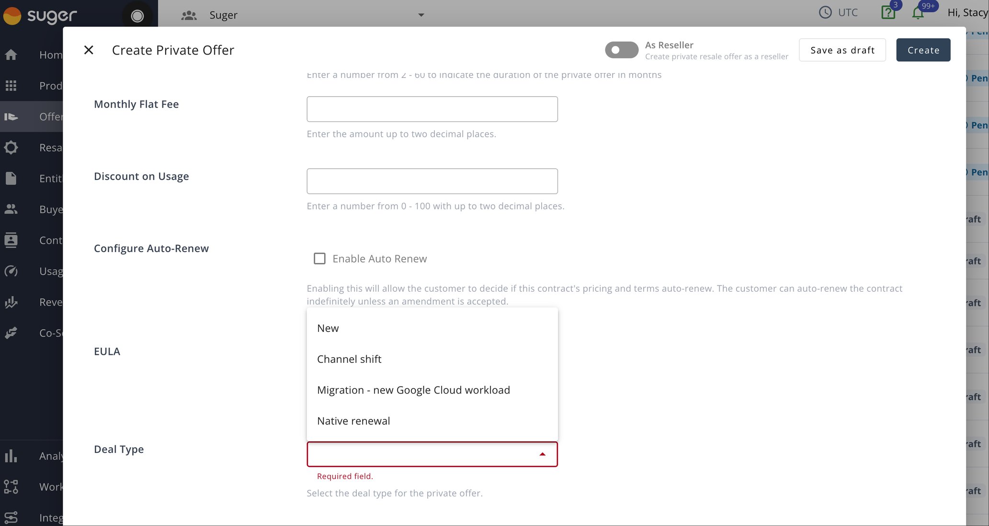Screen dimensions: 989x526
Task: Open Integrations icon in sidebar
Action: tap(11, 517)
